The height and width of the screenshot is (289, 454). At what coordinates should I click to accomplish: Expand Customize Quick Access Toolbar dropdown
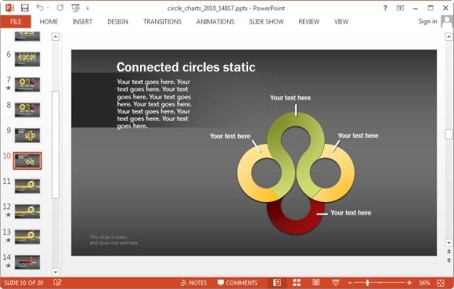[x=88, y=9]
